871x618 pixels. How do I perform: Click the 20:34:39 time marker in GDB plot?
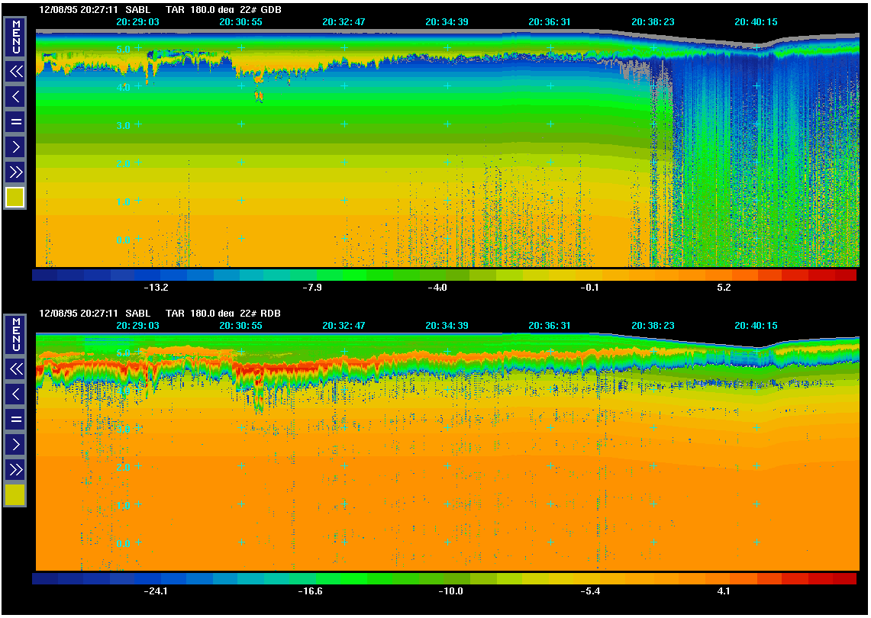[447, 22]
